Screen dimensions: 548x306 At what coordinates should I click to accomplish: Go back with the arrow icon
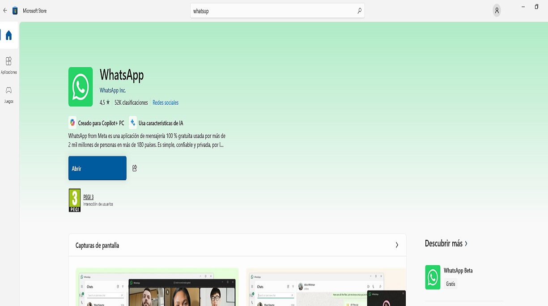point(5,10)
